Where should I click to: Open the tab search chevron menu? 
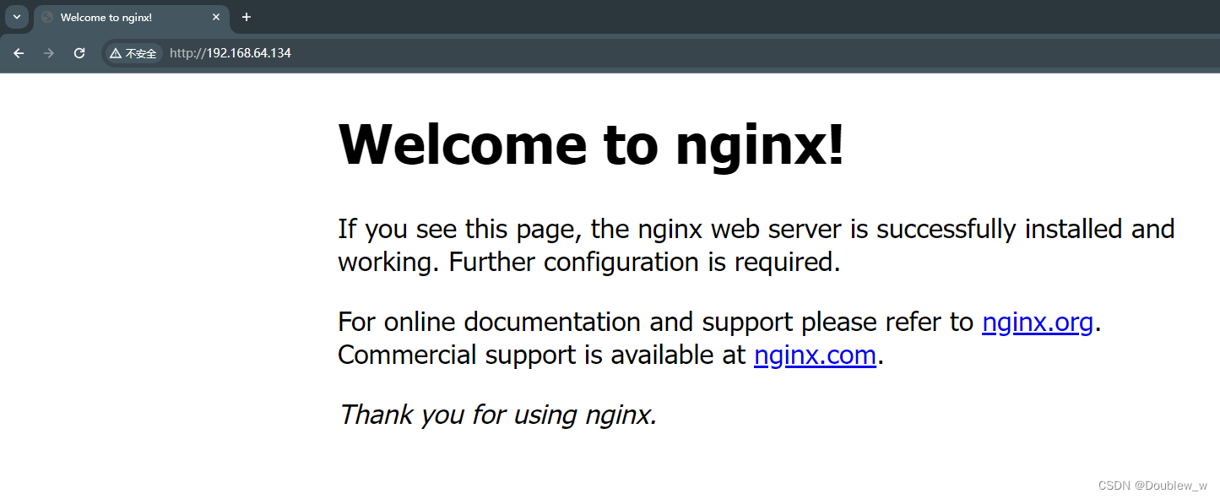pyautogui.click(x=16, y=17)
